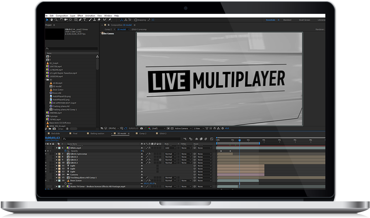
Task: Select the Selection arrow tool
Action: (x=47, y=20)
